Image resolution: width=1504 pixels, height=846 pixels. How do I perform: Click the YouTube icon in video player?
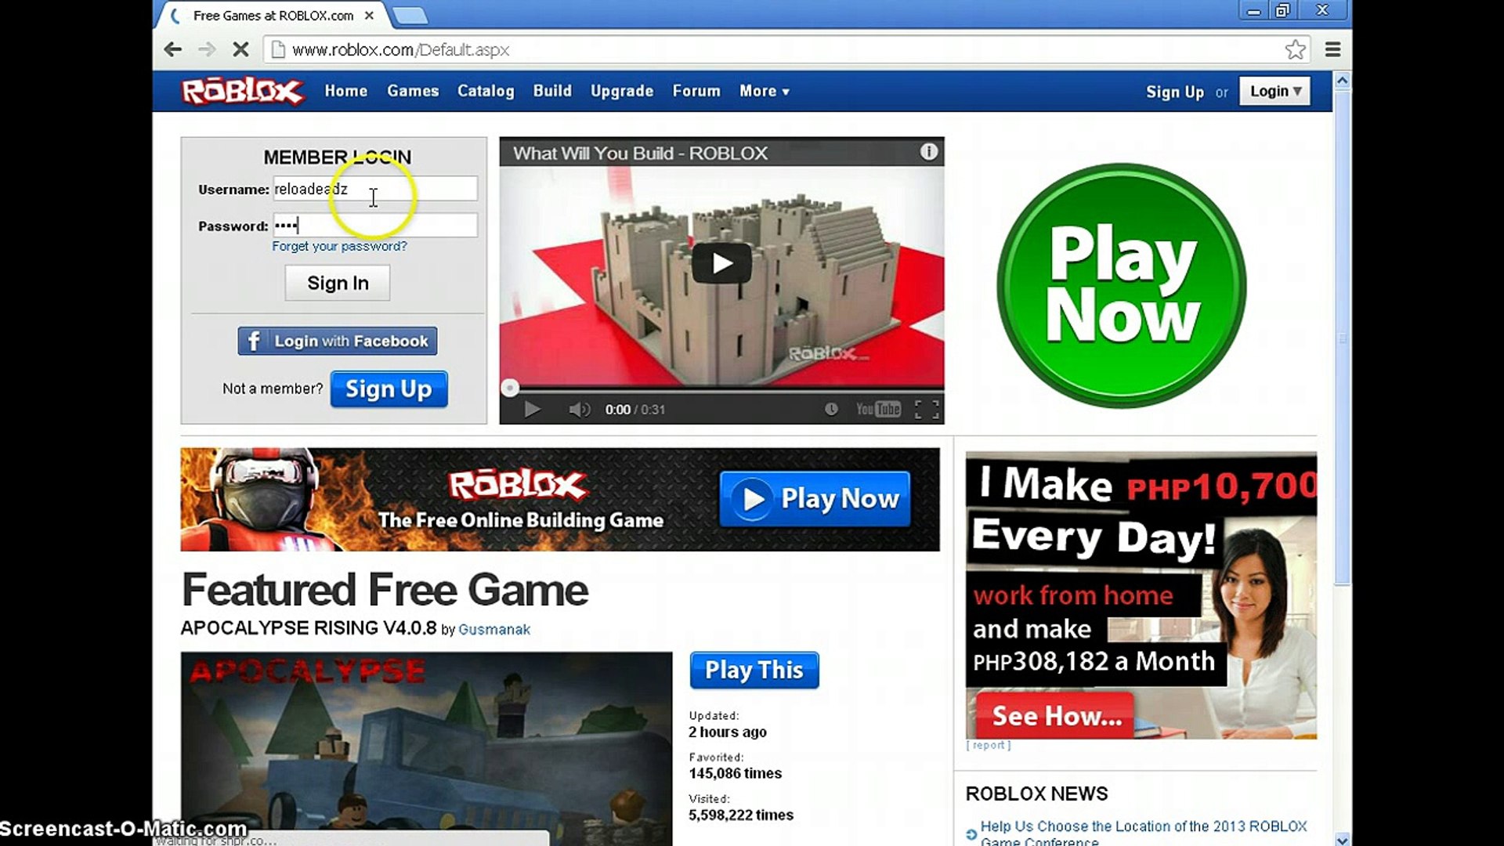876,409
